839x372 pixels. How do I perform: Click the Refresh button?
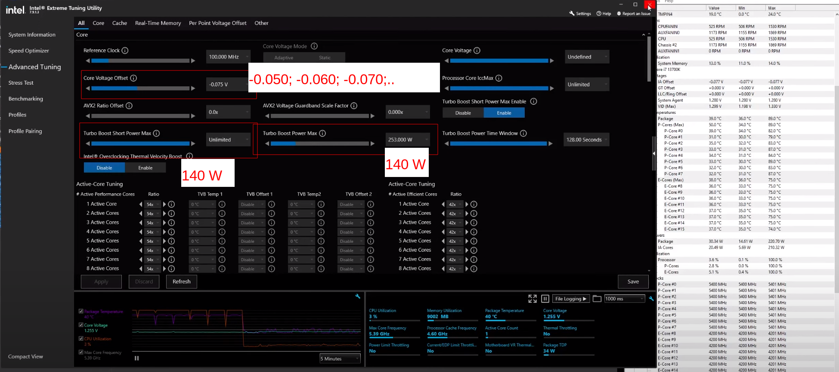(182, 282)
